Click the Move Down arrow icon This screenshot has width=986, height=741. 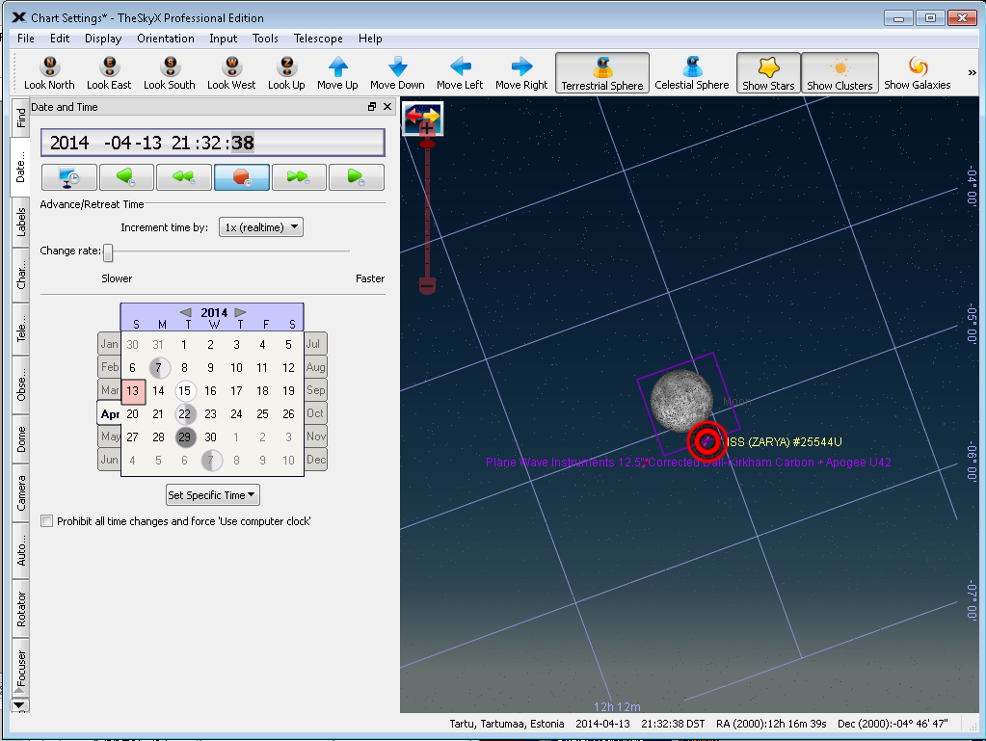tap(397, 66)
